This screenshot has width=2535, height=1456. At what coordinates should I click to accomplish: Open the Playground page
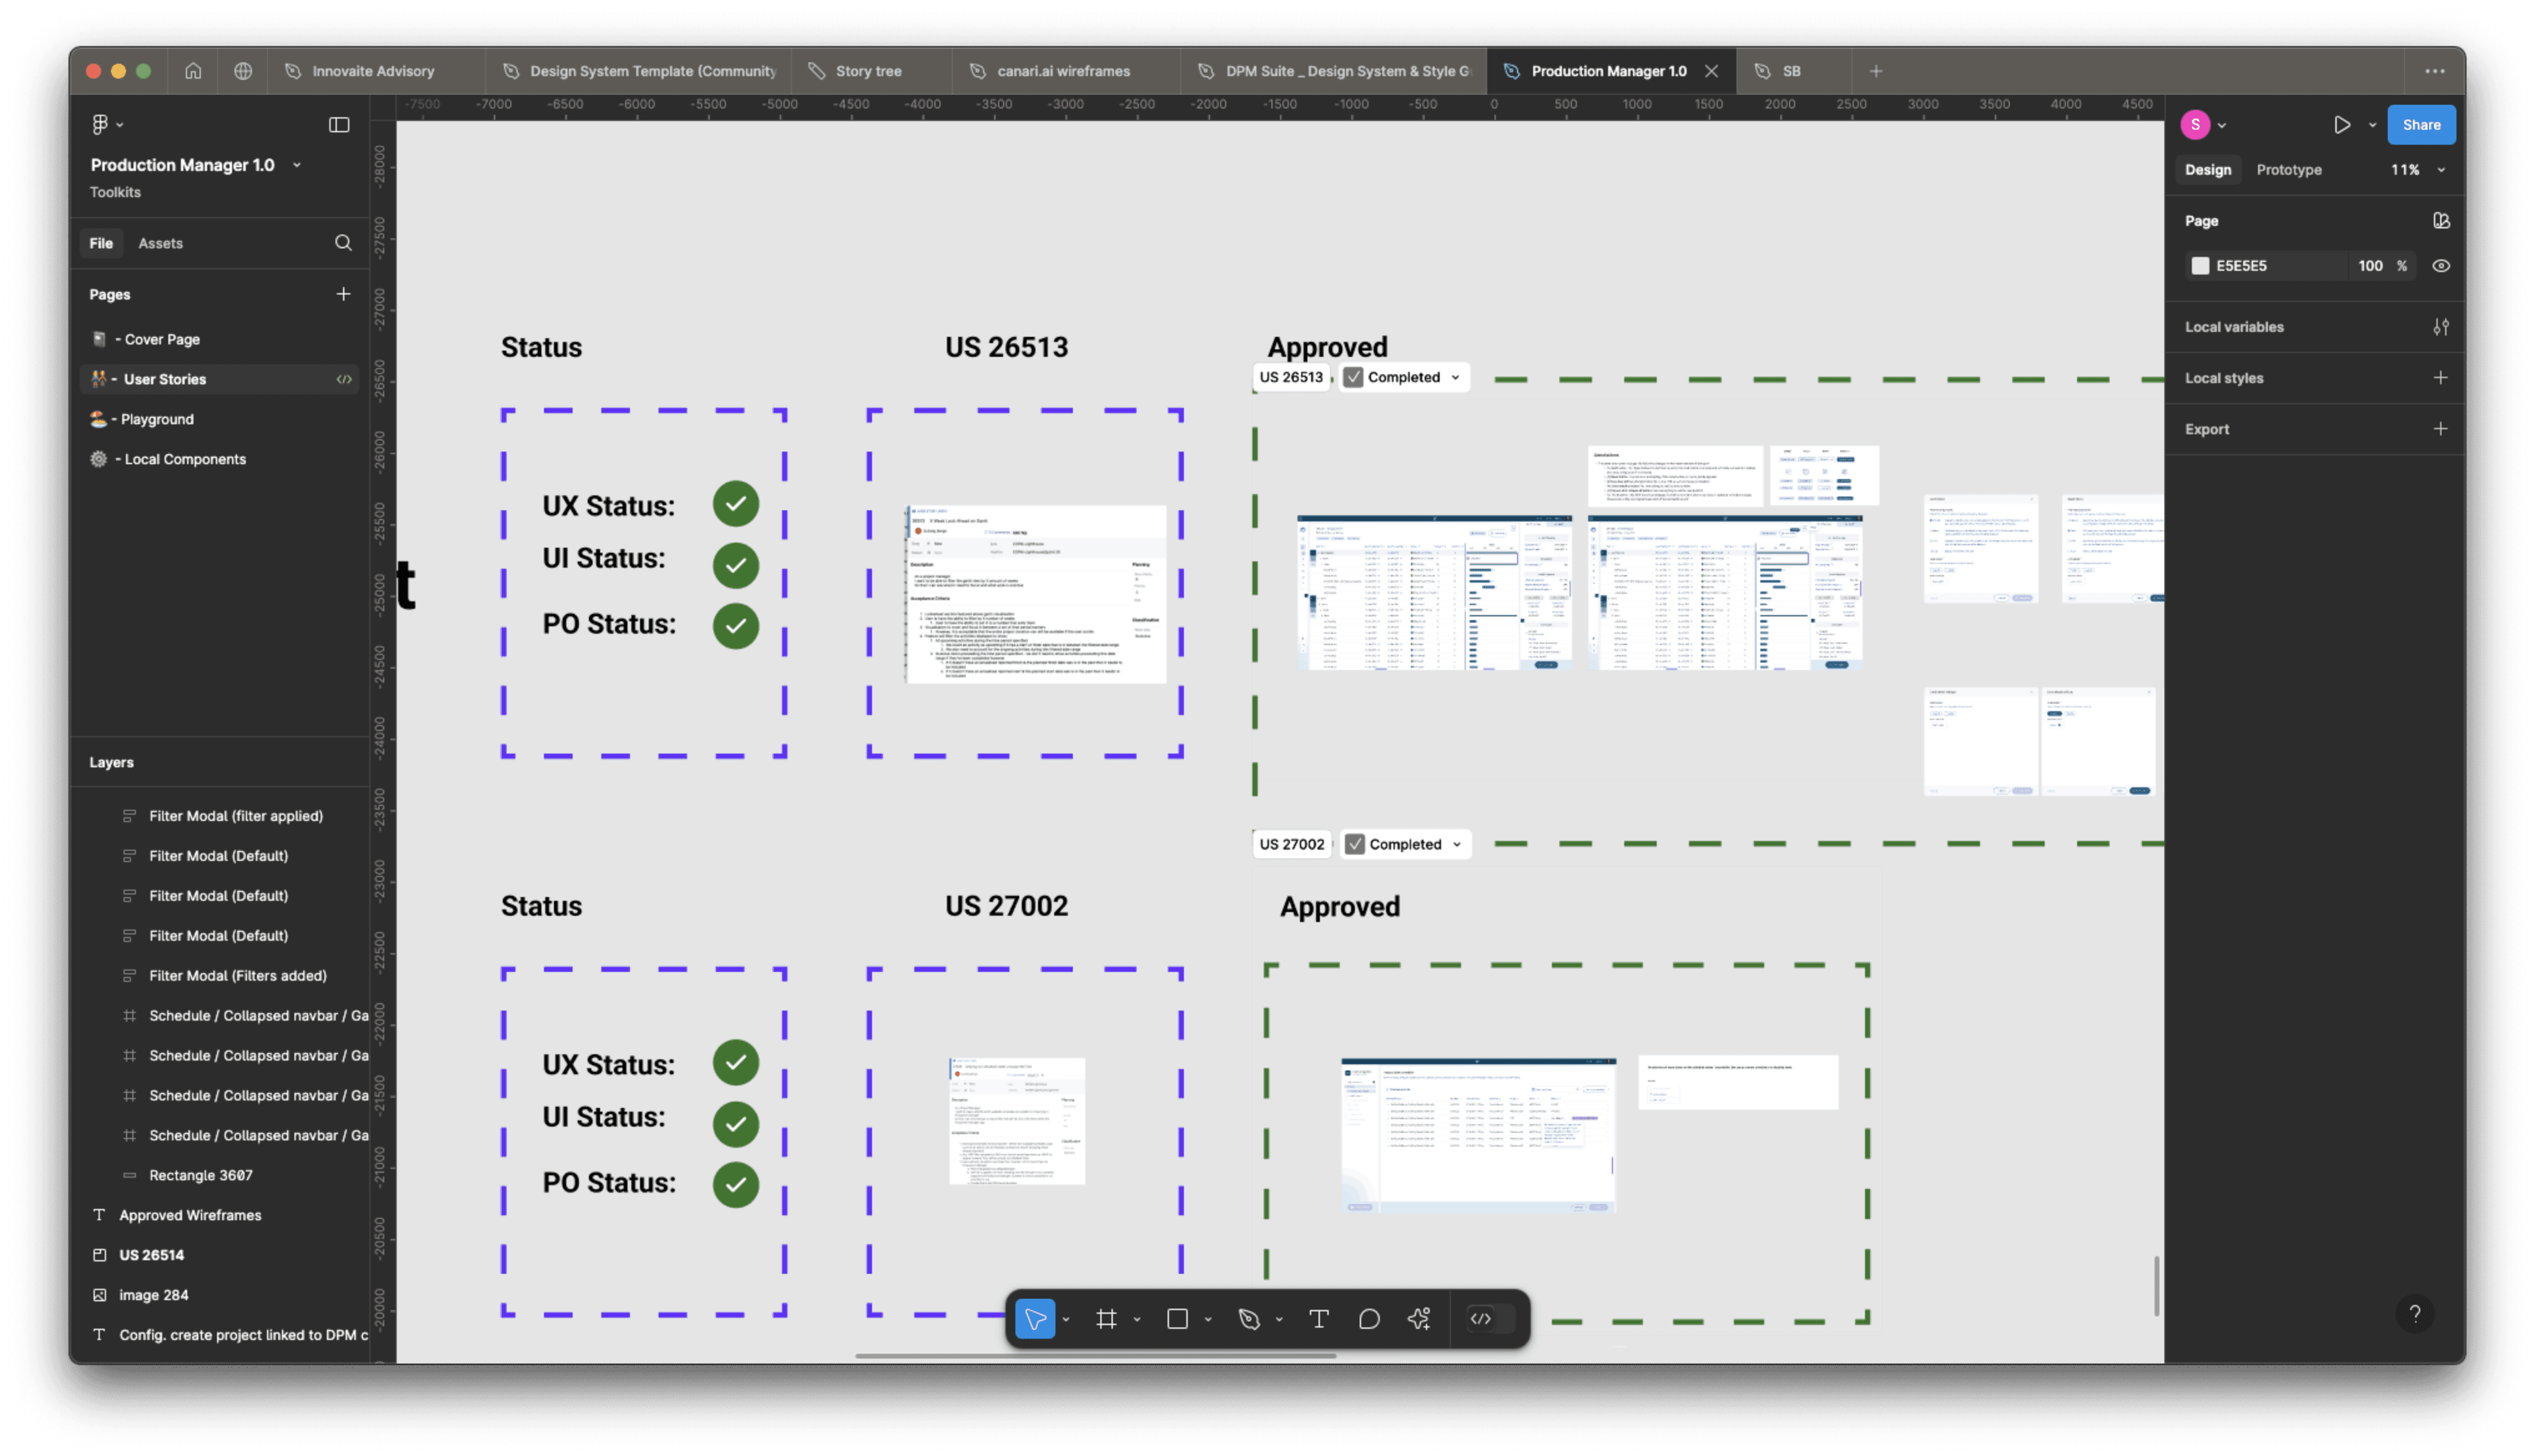coord(219,419)
